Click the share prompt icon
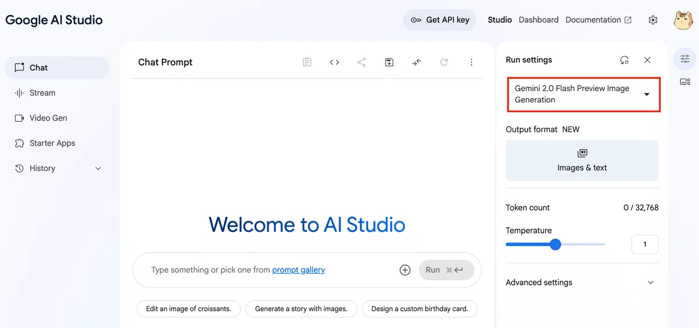This screenshot has width=699, height=328. pos(362,62)
